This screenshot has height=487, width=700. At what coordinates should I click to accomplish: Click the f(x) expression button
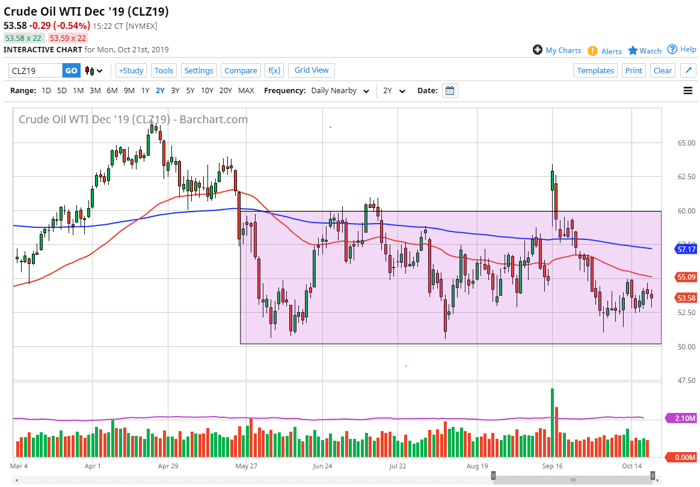274,70
